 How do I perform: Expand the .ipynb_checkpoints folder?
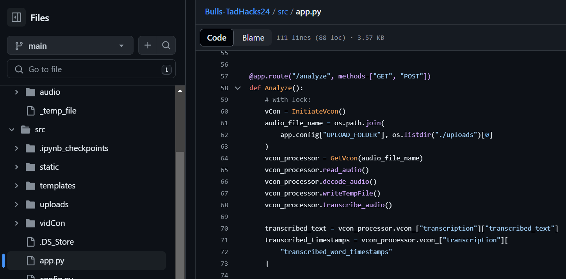pos(16,148)
